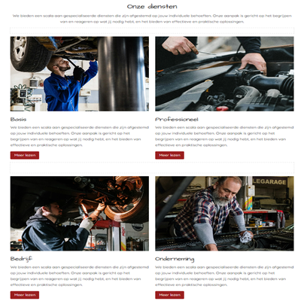Screen dimensions: 301x301
Task: Select the 'Onderneming' service heading
Action: tap(175, 259)
